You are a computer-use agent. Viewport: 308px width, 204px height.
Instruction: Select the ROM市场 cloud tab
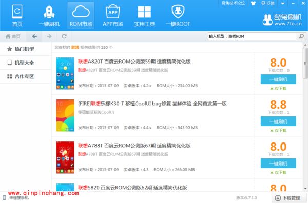[x=81, y=15]
